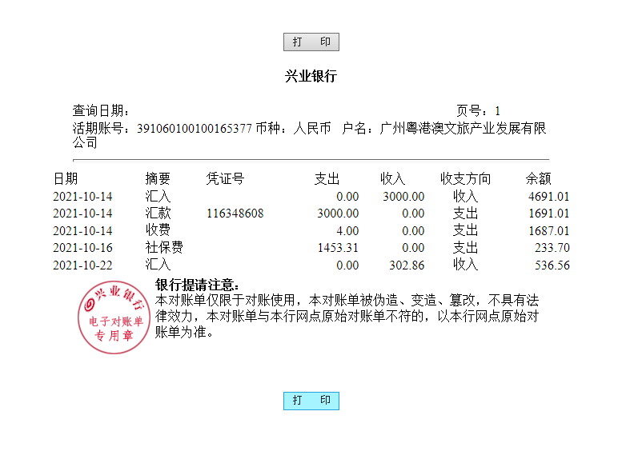Click 汇入 in the 2021-10-22 row
626x463 pixels.
point(158,265)
